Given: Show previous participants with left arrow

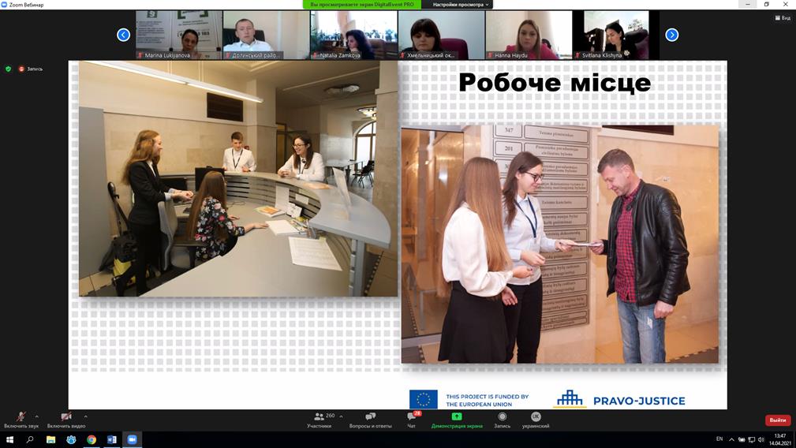Looking at the screenshot, I should (x=123, y=35).
